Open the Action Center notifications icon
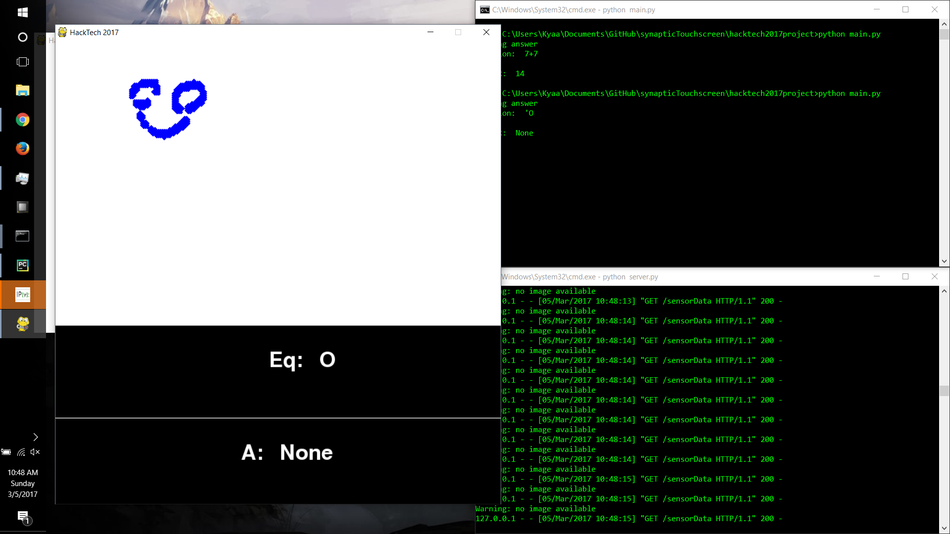950x534 pixels. pyautogui.click(x=23, y=517)
